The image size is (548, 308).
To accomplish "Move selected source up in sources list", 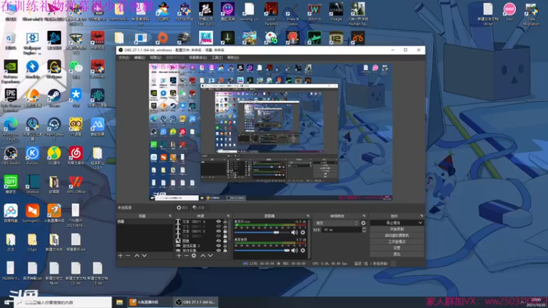I will (203, 255).
